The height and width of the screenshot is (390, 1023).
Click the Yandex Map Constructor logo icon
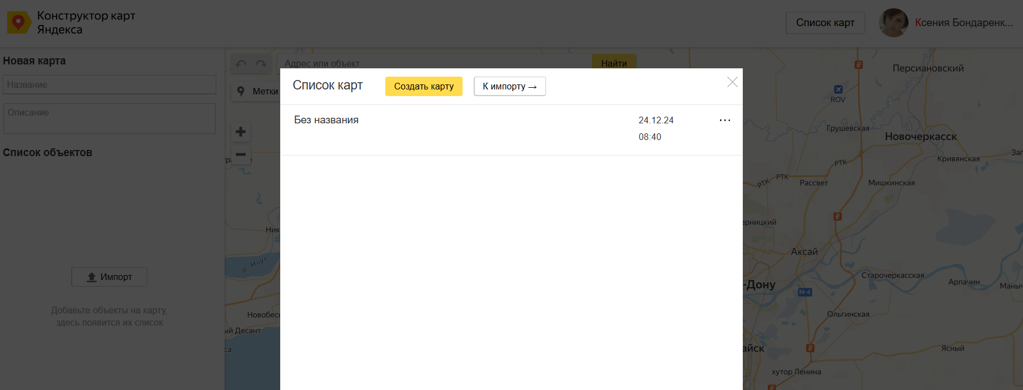18,22
